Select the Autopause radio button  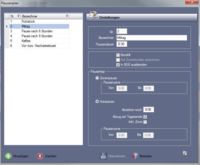[x=98, y=101]
